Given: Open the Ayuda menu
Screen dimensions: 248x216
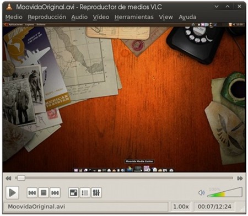Looking at the screenshot, I should [x=187, y=17].
